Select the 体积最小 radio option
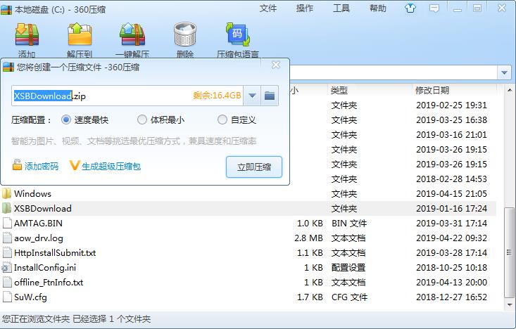This screenshot has width=516, height=329. coord(141,120)
